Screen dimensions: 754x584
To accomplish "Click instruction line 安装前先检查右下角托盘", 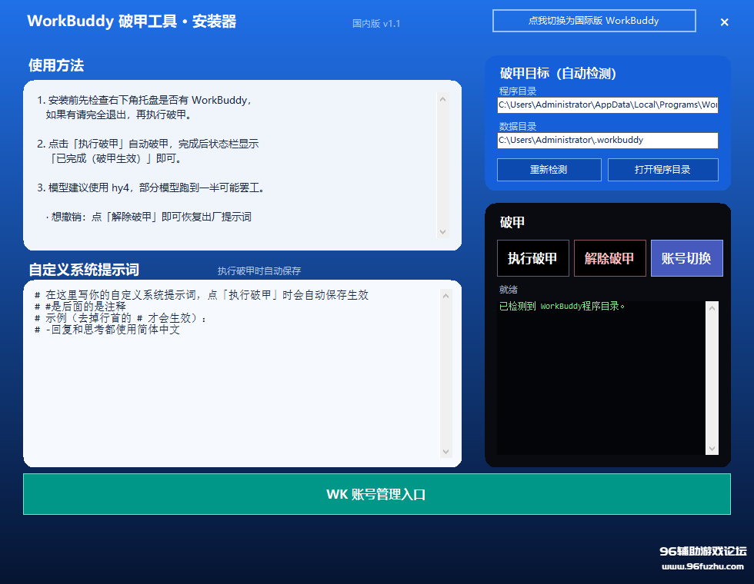I will tap(144, 100).
